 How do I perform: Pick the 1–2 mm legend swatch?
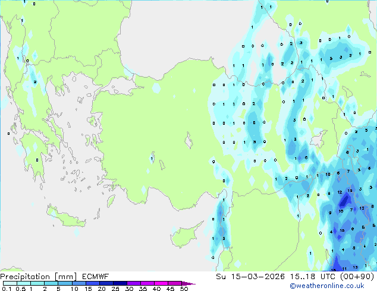[x=37, y=283]
